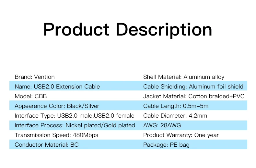The height and width of the screenshot is (168, 256).
Task: Click Transmission Speed: 480Mbps text
Action: tap(56, 135)
